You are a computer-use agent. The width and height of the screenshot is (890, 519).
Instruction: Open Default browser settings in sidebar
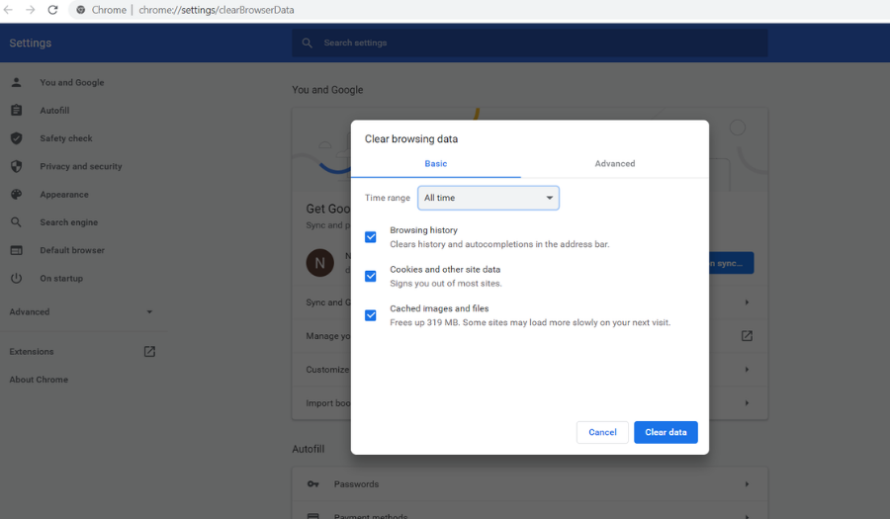point(72,250)
